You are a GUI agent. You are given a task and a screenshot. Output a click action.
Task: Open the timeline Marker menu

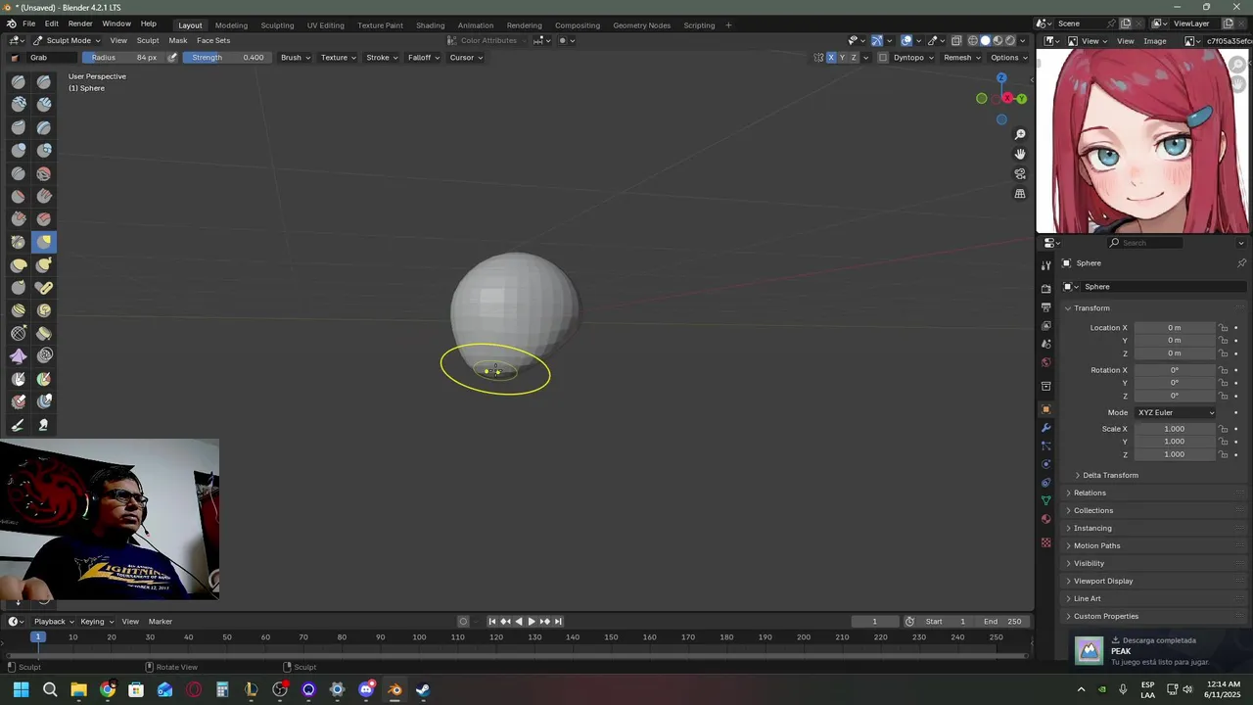pos(161,622)
